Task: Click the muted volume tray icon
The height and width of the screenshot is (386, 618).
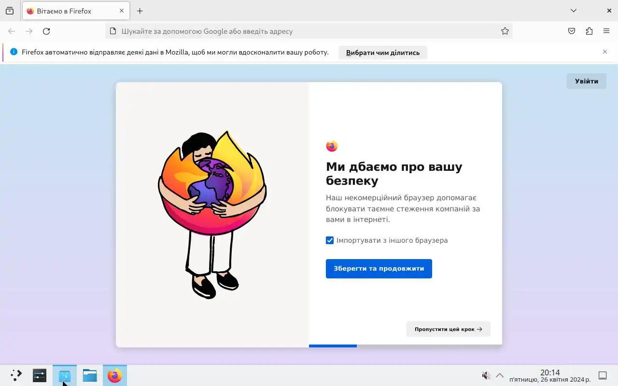Action: point(486,375)
